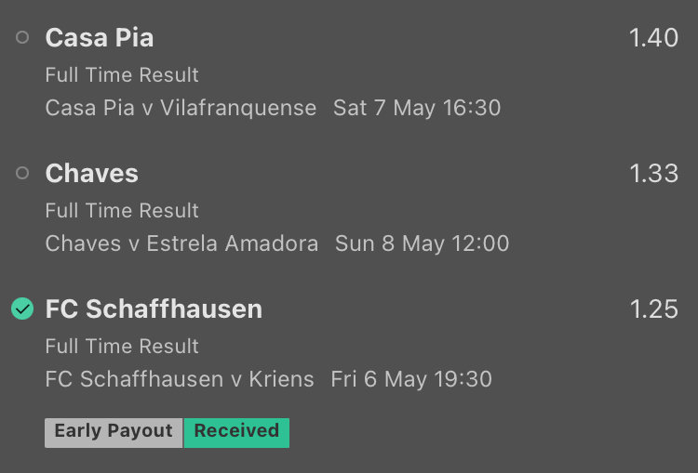Click Full Time Result under FC Schaffhausen
The image size is (698, 473).
[x=122, y=346]
